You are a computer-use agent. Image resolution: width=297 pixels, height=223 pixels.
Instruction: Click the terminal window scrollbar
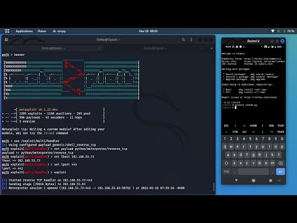point(213,187)
